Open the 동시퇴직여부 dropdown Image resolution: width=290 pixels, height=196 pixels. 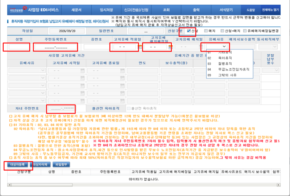coord(268,47)
